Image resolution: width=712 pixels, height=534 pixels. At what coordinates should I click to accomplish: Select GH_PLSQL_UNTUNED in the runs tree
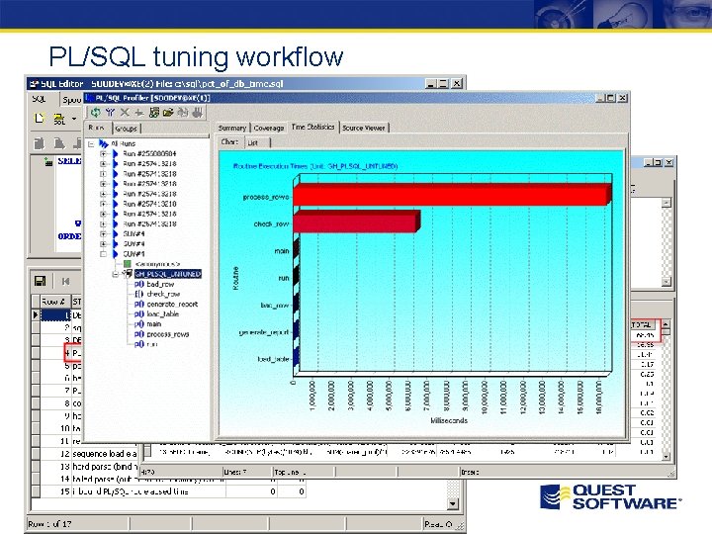pos(167,274)
